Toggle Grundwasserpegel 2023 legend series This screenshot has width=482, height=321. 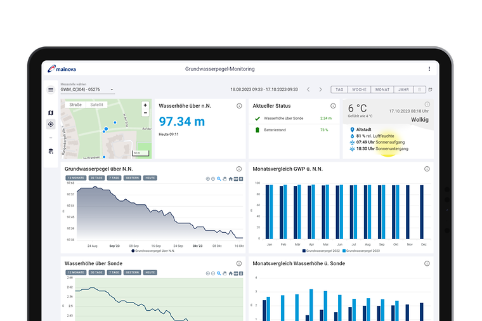click(x=361, y=251)
